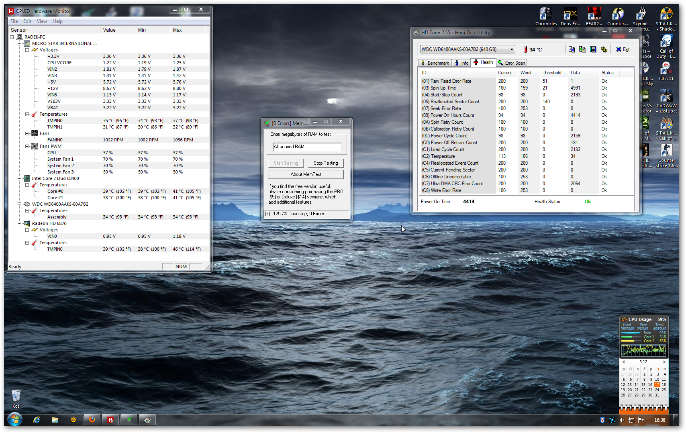Open the View menu in Hardware Monitor

point(42,21)
